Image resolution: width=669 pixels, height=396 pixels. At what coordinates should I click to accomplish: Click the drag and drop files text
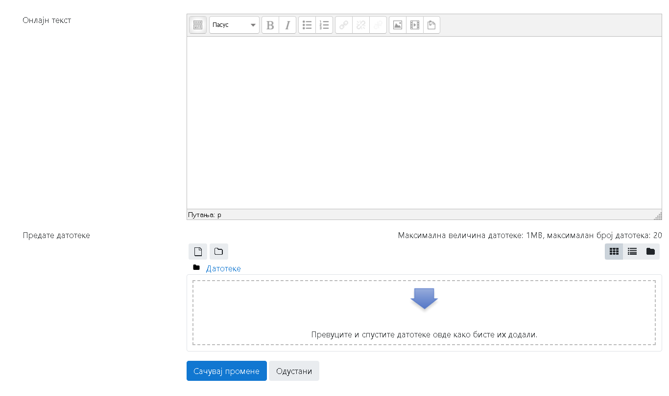424,335
